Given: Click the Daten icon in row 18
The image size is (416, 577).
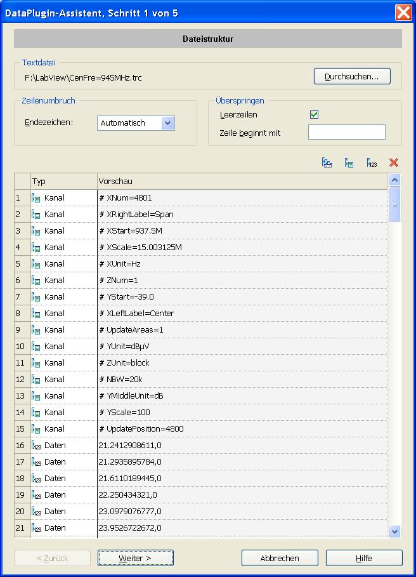Looking at the screenshot, I should point(36,479).
